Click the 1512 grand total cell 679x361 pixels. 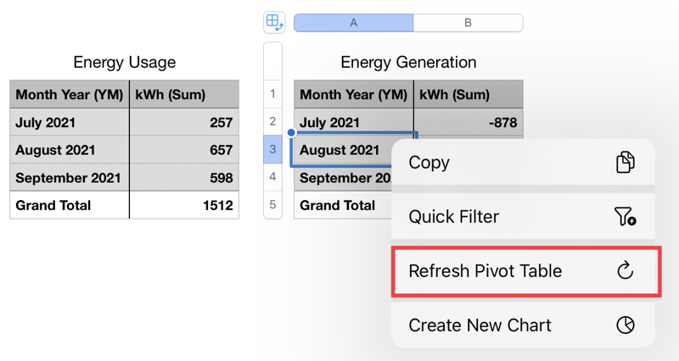pyautogui.click(x=184, y=205)
